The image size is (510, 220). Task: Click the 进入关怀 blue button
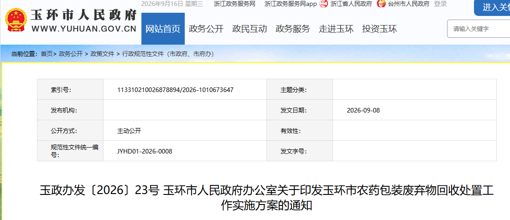coord(492,7)
